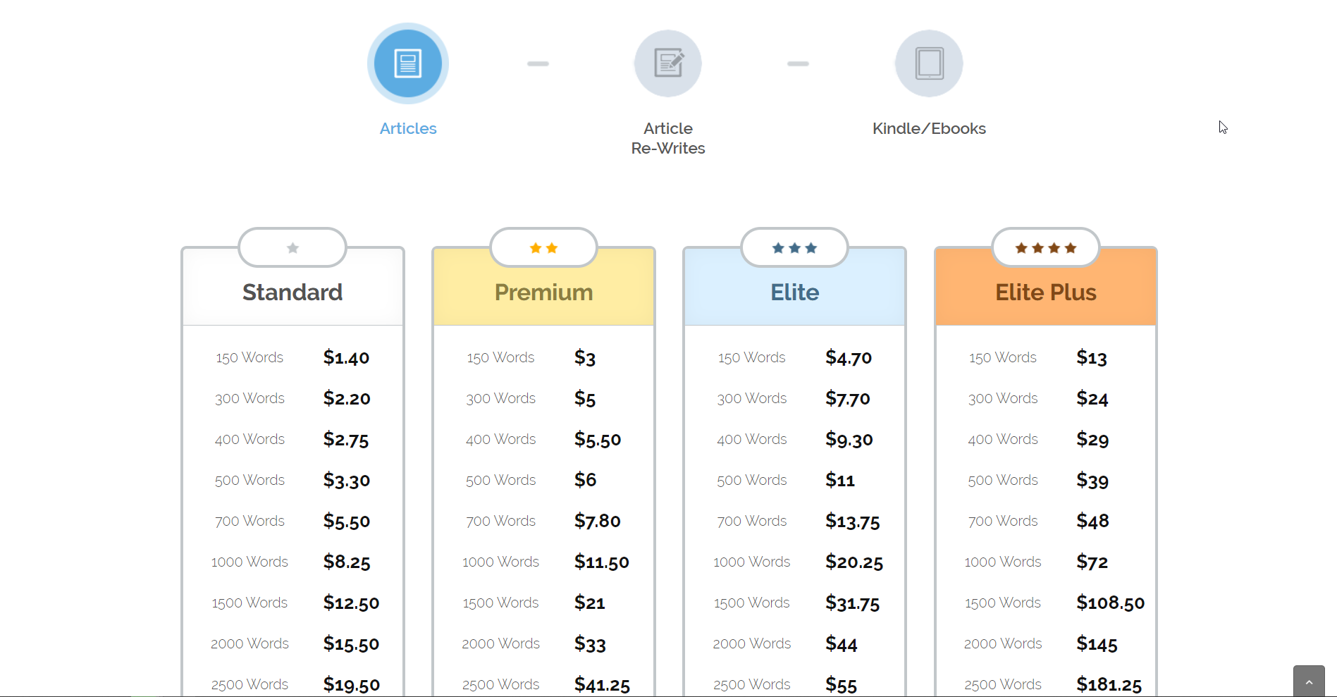Click Elite Plus 1500 Words $108.50 price
1337x697 pixels.
(x=1110, y=603)
